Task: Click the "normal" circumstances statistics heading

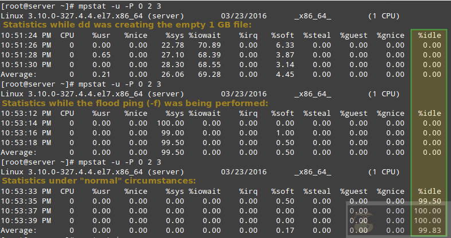Action: pyautogui.click(x=99, y=181)
